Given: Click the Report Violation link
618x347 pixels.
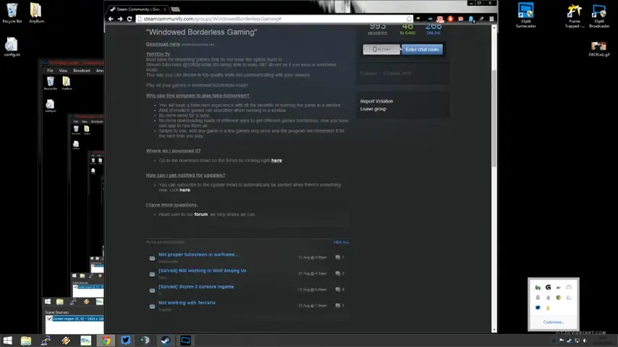Looking at the screenshot, I should (x=376, y=101).
